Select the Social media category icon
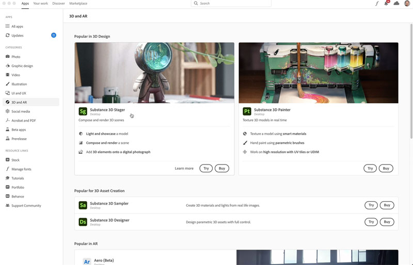This screenshot has height=265, width=413. pos(7,111)
